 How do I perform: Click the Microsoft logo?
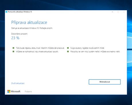pos(14,91)
